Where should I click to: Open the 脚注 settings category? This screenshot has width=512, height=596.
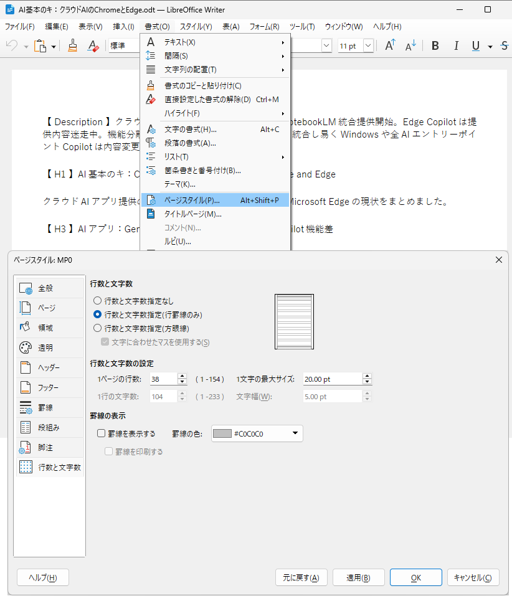(49, 448)
